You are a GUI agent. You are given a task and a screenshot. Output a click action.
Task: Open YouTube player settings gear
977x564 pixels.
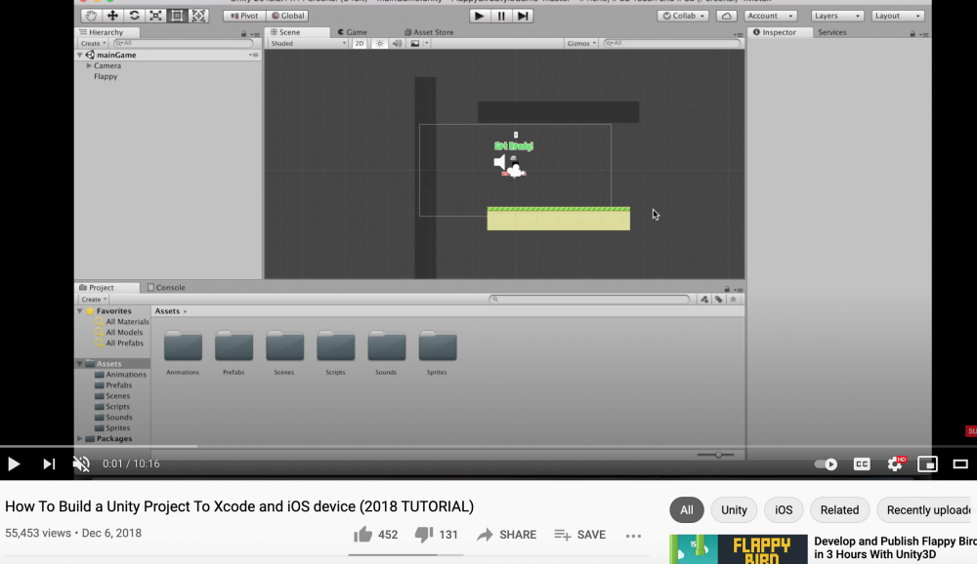[x=895, y=463]
